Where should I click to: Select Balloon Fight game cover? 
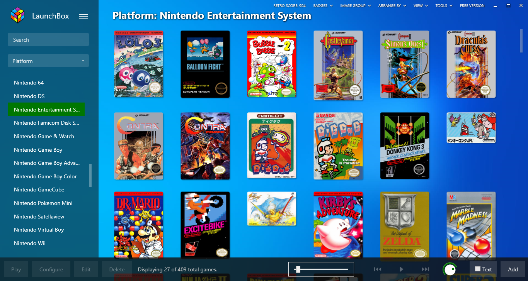(205, 64)
